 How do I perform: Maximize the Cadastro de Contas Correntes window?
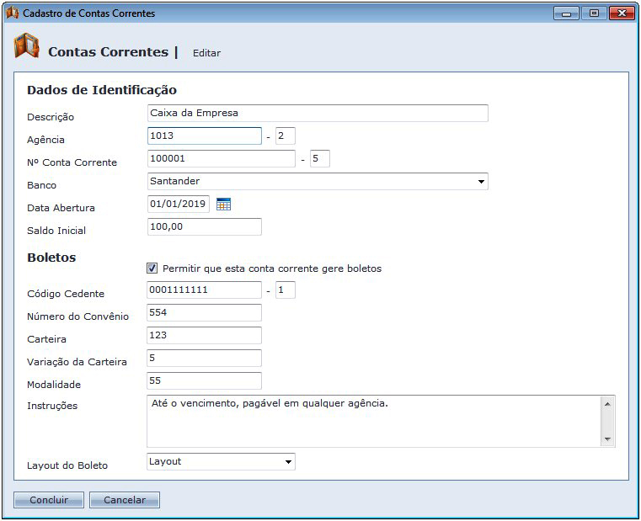tap(594, 13)
